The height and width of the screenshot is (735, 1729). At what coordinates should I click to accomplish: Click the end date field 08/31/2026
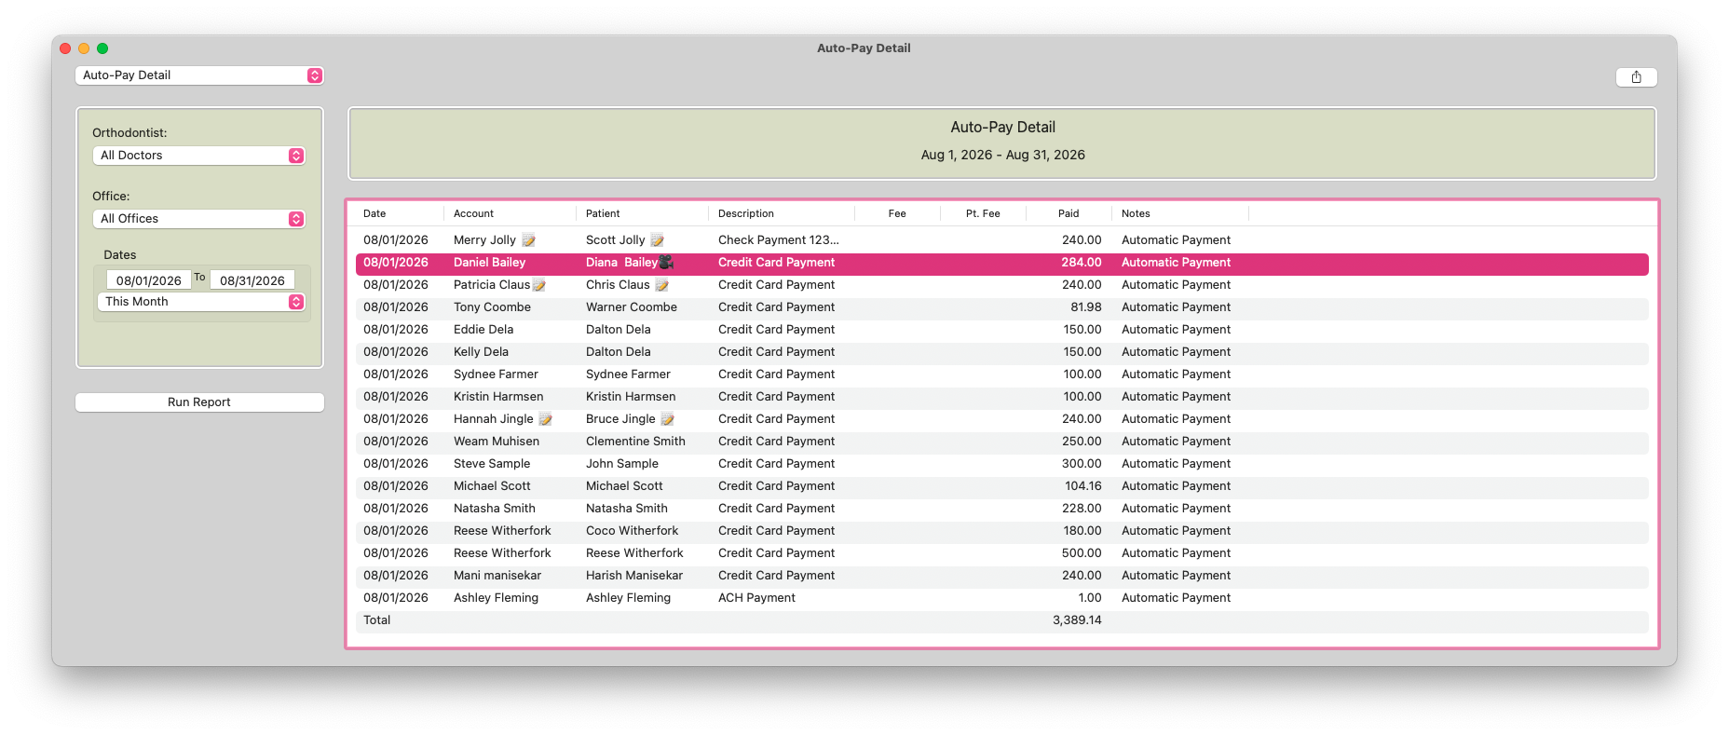point(252,280)
